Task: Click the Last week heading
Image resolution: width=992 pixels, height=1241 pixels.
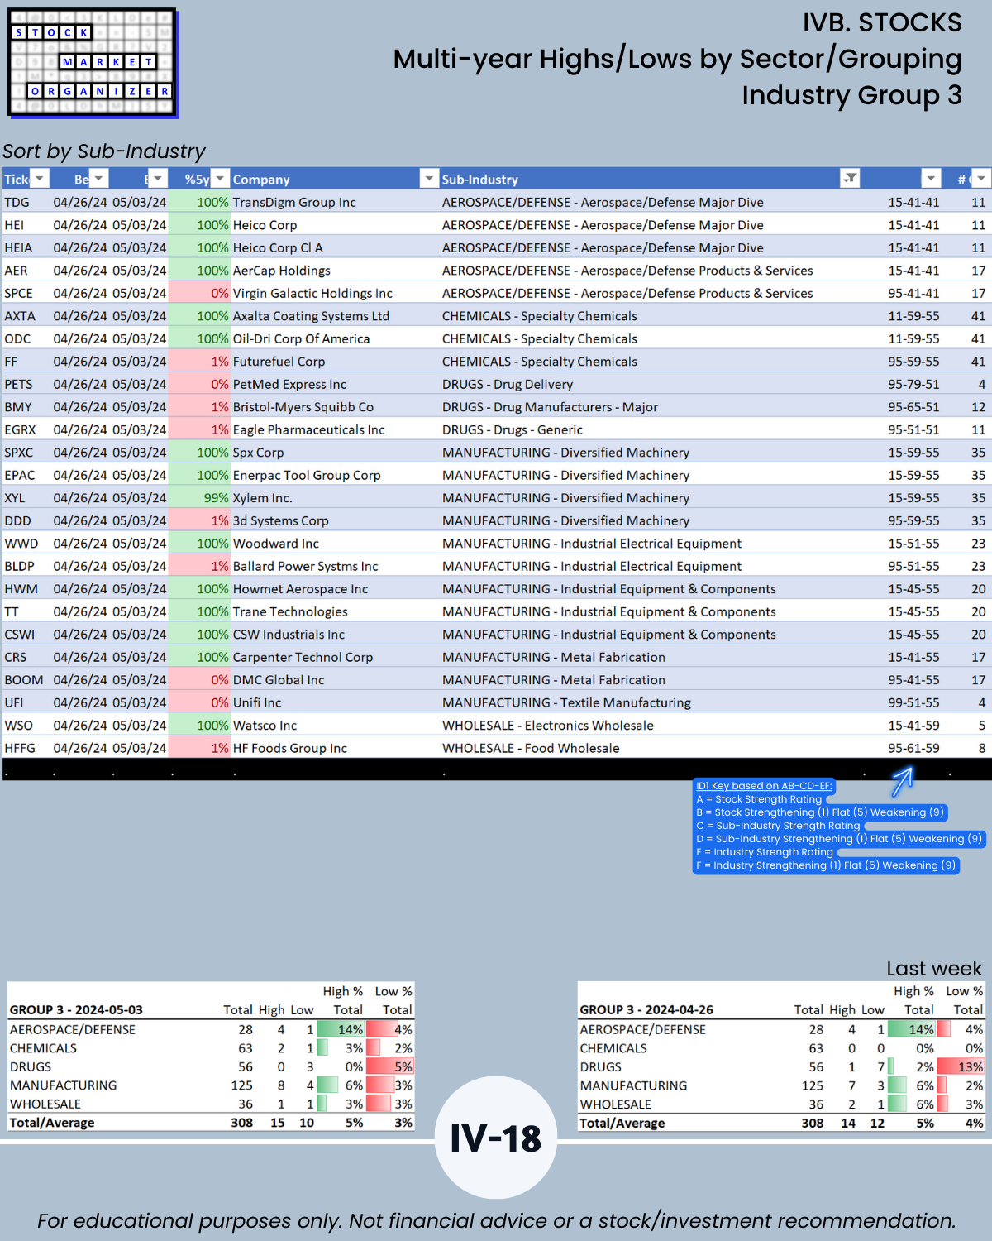Action: click(x=934, y=969)
